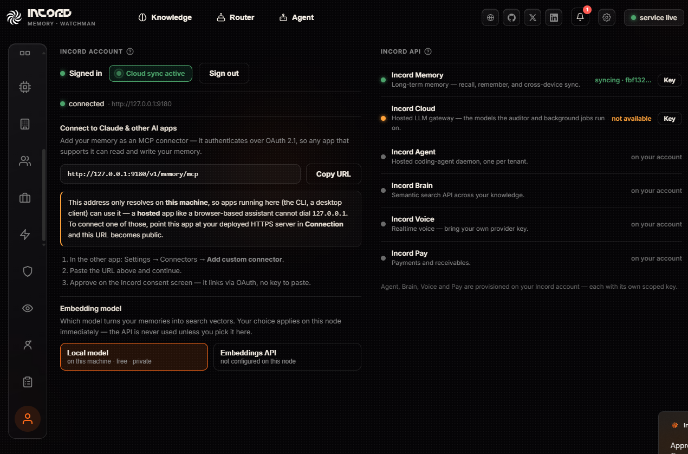
Task: Click the 'Embedding model' heading
Action: pos(90,309)
